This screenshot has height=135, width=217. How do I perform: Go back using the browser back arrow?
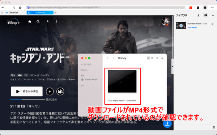pyautogui.click(x=3, y=8)
